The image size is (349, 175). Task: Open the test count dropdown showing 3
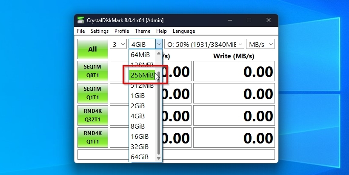118,44
